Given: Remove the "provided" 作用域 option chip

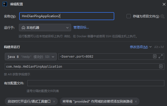Looking at the screenshot, I should coord(136,102).
